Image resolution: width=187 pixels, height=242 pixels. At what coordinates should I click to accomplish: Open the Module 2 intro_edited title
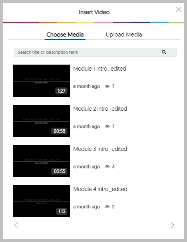coord(100,109)
